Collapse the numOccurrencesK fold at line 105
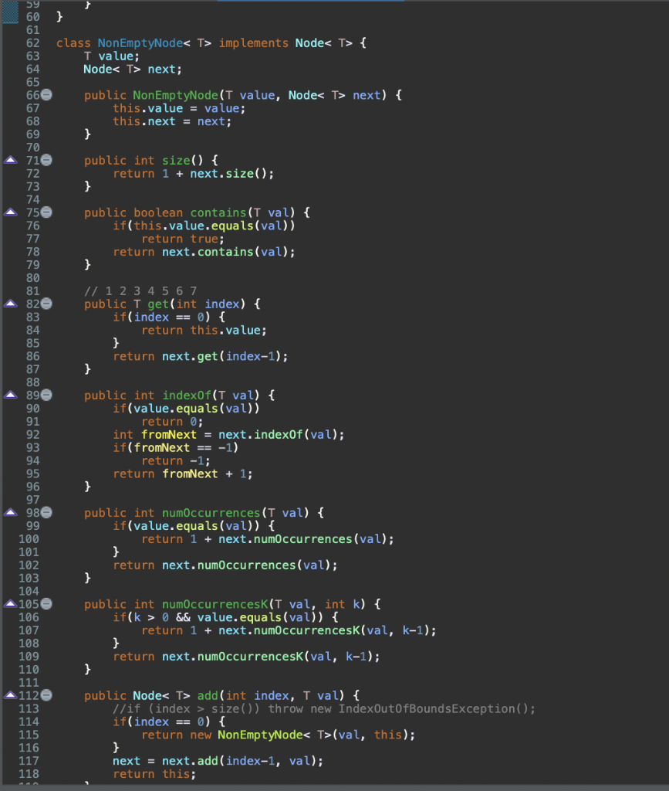The image size is (669, 791). coord(46,604)
